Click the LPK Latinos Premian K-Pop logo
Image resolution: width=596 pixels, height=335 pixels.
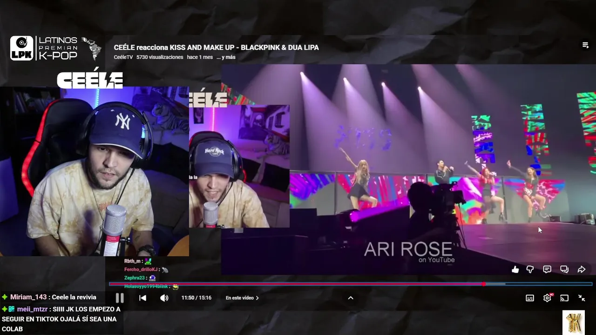click(56, 48)
